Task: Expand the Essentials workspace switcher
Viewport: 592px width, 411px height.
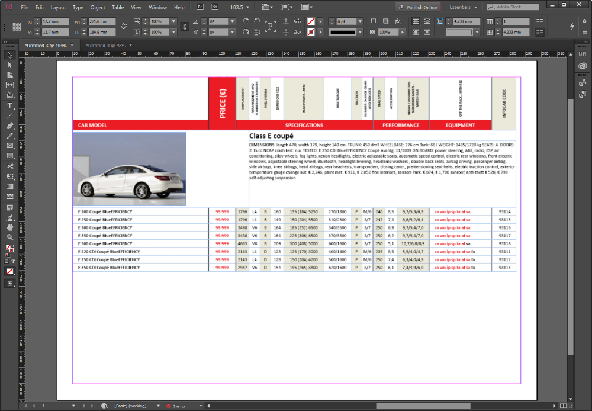Action: tap(464, 7)
